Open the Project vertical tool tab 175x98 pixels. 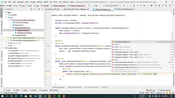(x=1, y=13)
